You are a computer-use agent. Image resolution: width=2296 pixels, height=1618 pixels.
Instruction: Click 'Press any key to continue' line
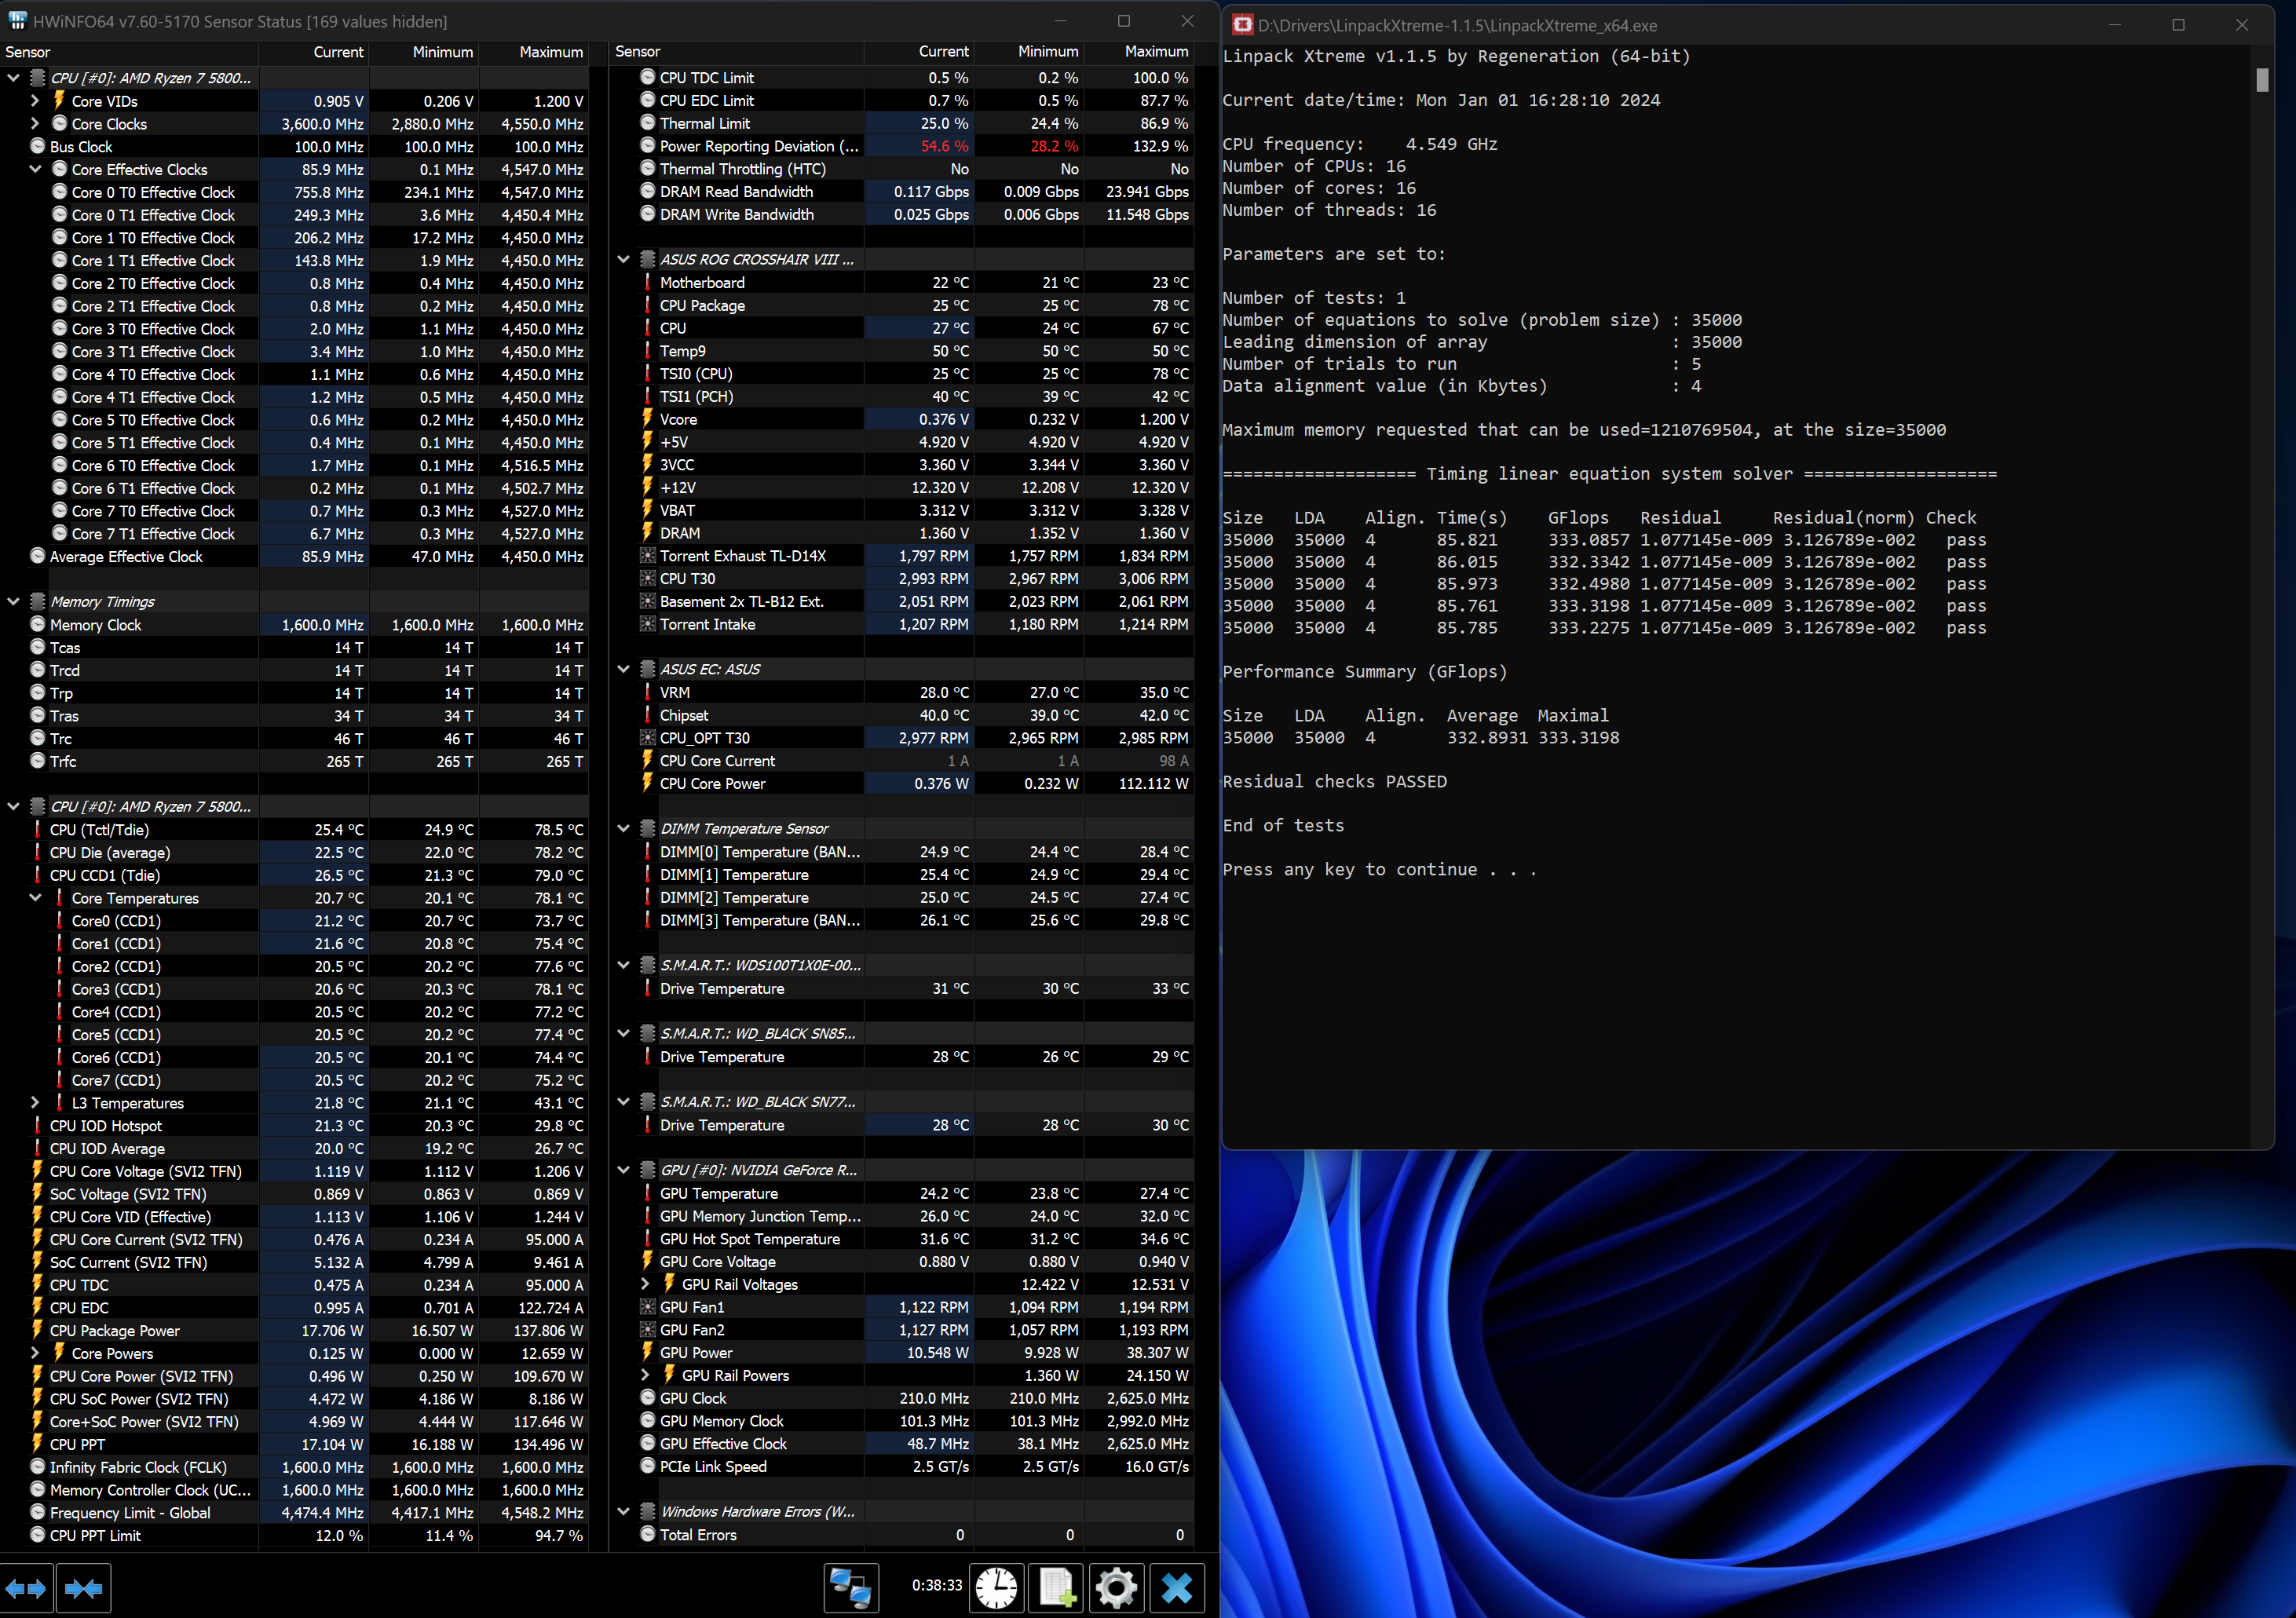[1378, 870]
